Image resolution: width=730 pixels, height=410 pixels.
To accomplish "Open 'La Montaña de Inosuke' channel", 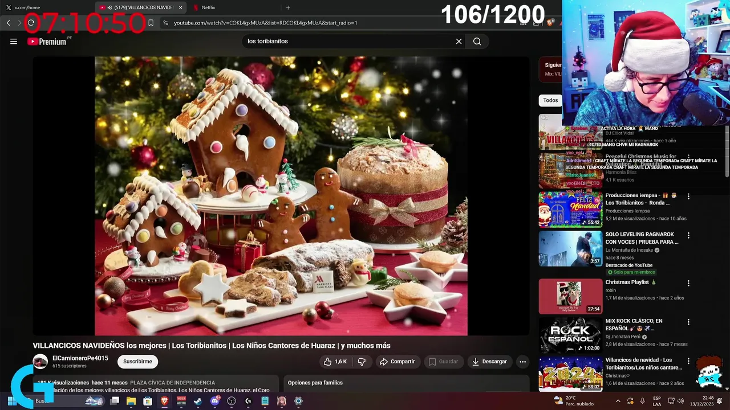I will click(629, 250).
